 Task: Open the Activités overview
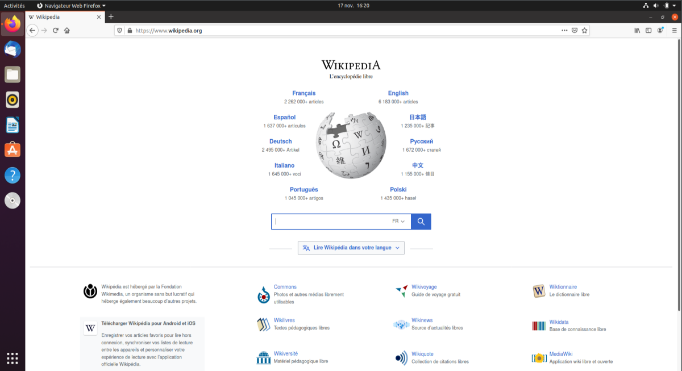(x=14, y=5)
